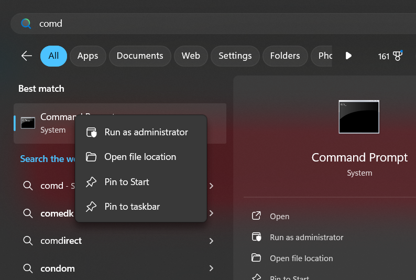
Task: Click Open file location in the details pane
Action: click(x=301, y=258)
